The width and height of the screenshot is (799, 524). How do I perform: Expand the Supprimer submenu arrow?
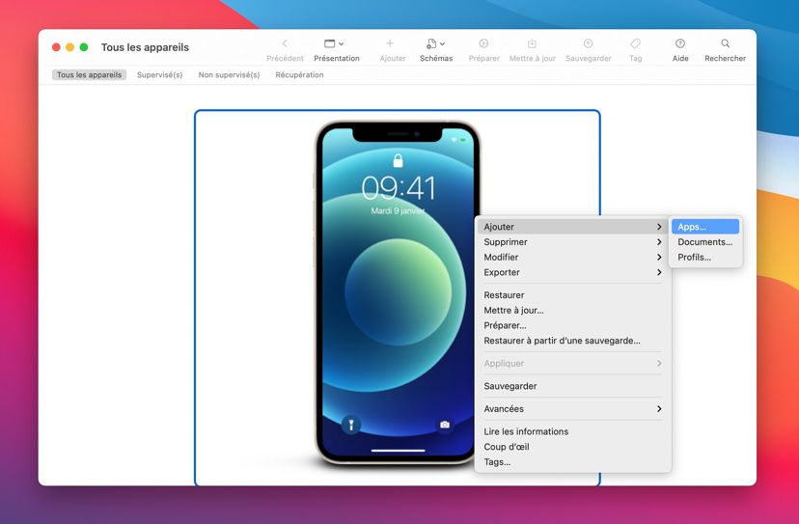tap(659, 242)
